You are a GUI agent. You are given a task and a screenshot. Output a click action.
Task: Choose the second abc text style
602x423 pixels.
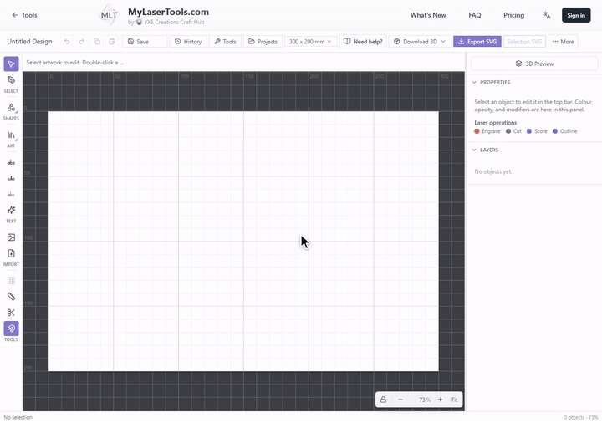(x=11, y=179)
